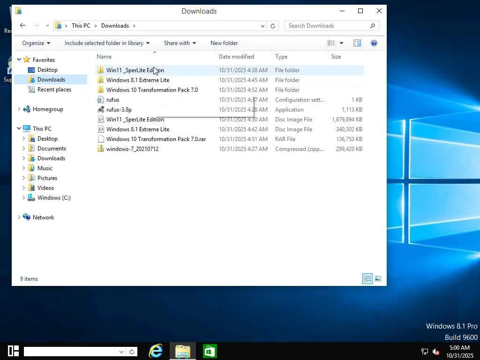Click the New folder button

tap(224, 43)
